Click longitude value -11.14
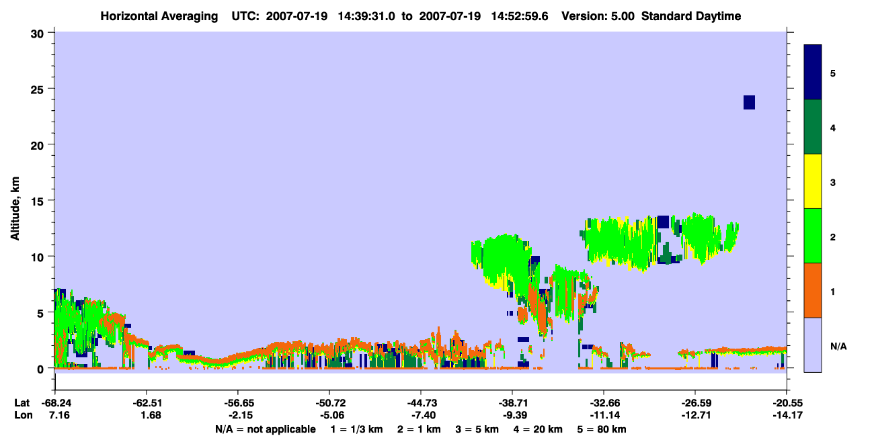 click(604, 415)
